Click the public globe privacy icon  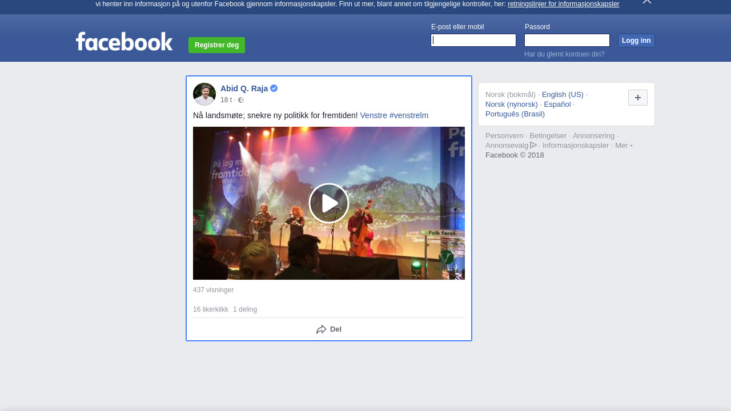tap(241, 100)
